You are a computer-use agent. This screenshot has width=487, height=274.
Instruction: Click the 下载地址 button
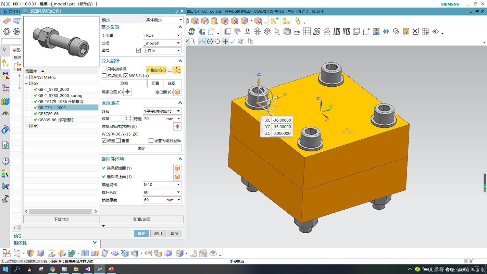[61, 219]
